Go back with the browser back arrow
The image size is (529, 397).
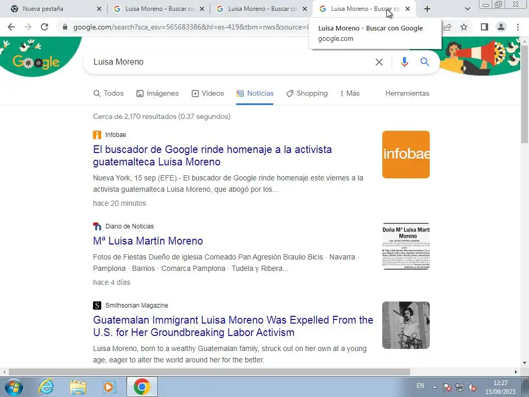click(x=11, y=27)
